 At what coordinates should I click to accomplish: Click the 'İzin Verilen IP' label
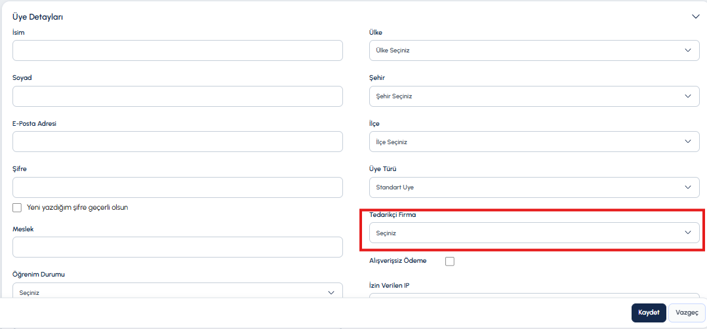click(x=389, y=285)
